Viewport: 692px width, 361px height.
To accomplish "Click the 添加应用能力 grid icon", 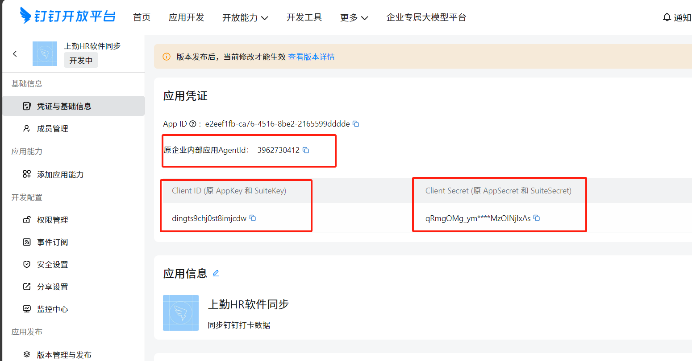I will coord(27,174).
